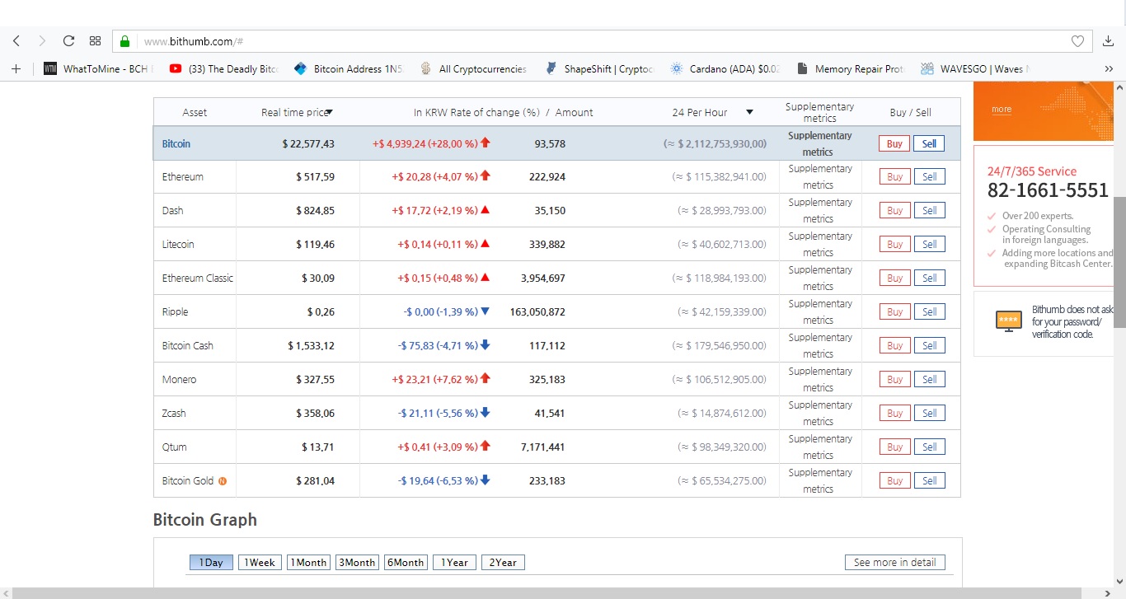Sell Monero
Viewport: 1126px width, 599px height.
click(929, 379)
